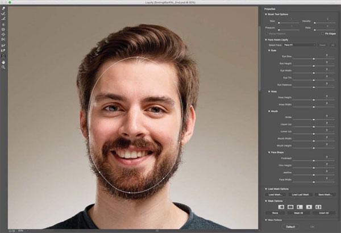
Task: Click the Save Mesh button
Action: (x=325, y=194)
